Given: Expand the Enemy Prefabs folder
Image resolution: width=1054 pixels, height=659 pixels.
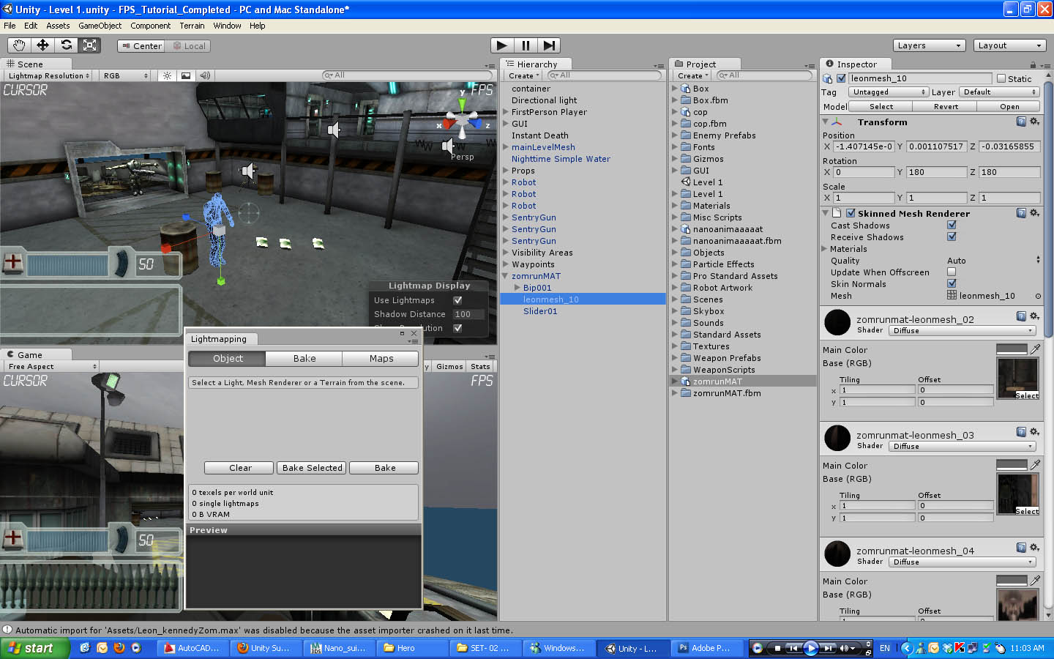Looking at the screenshot, I should [674, 135].
